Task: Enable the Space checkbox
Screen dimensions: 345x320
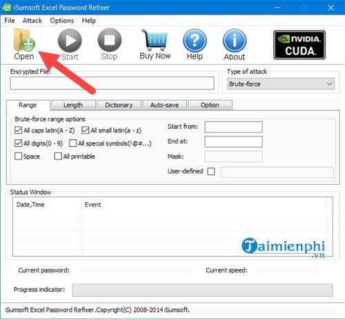Action: pyautogui.click(x=18, y=157)
